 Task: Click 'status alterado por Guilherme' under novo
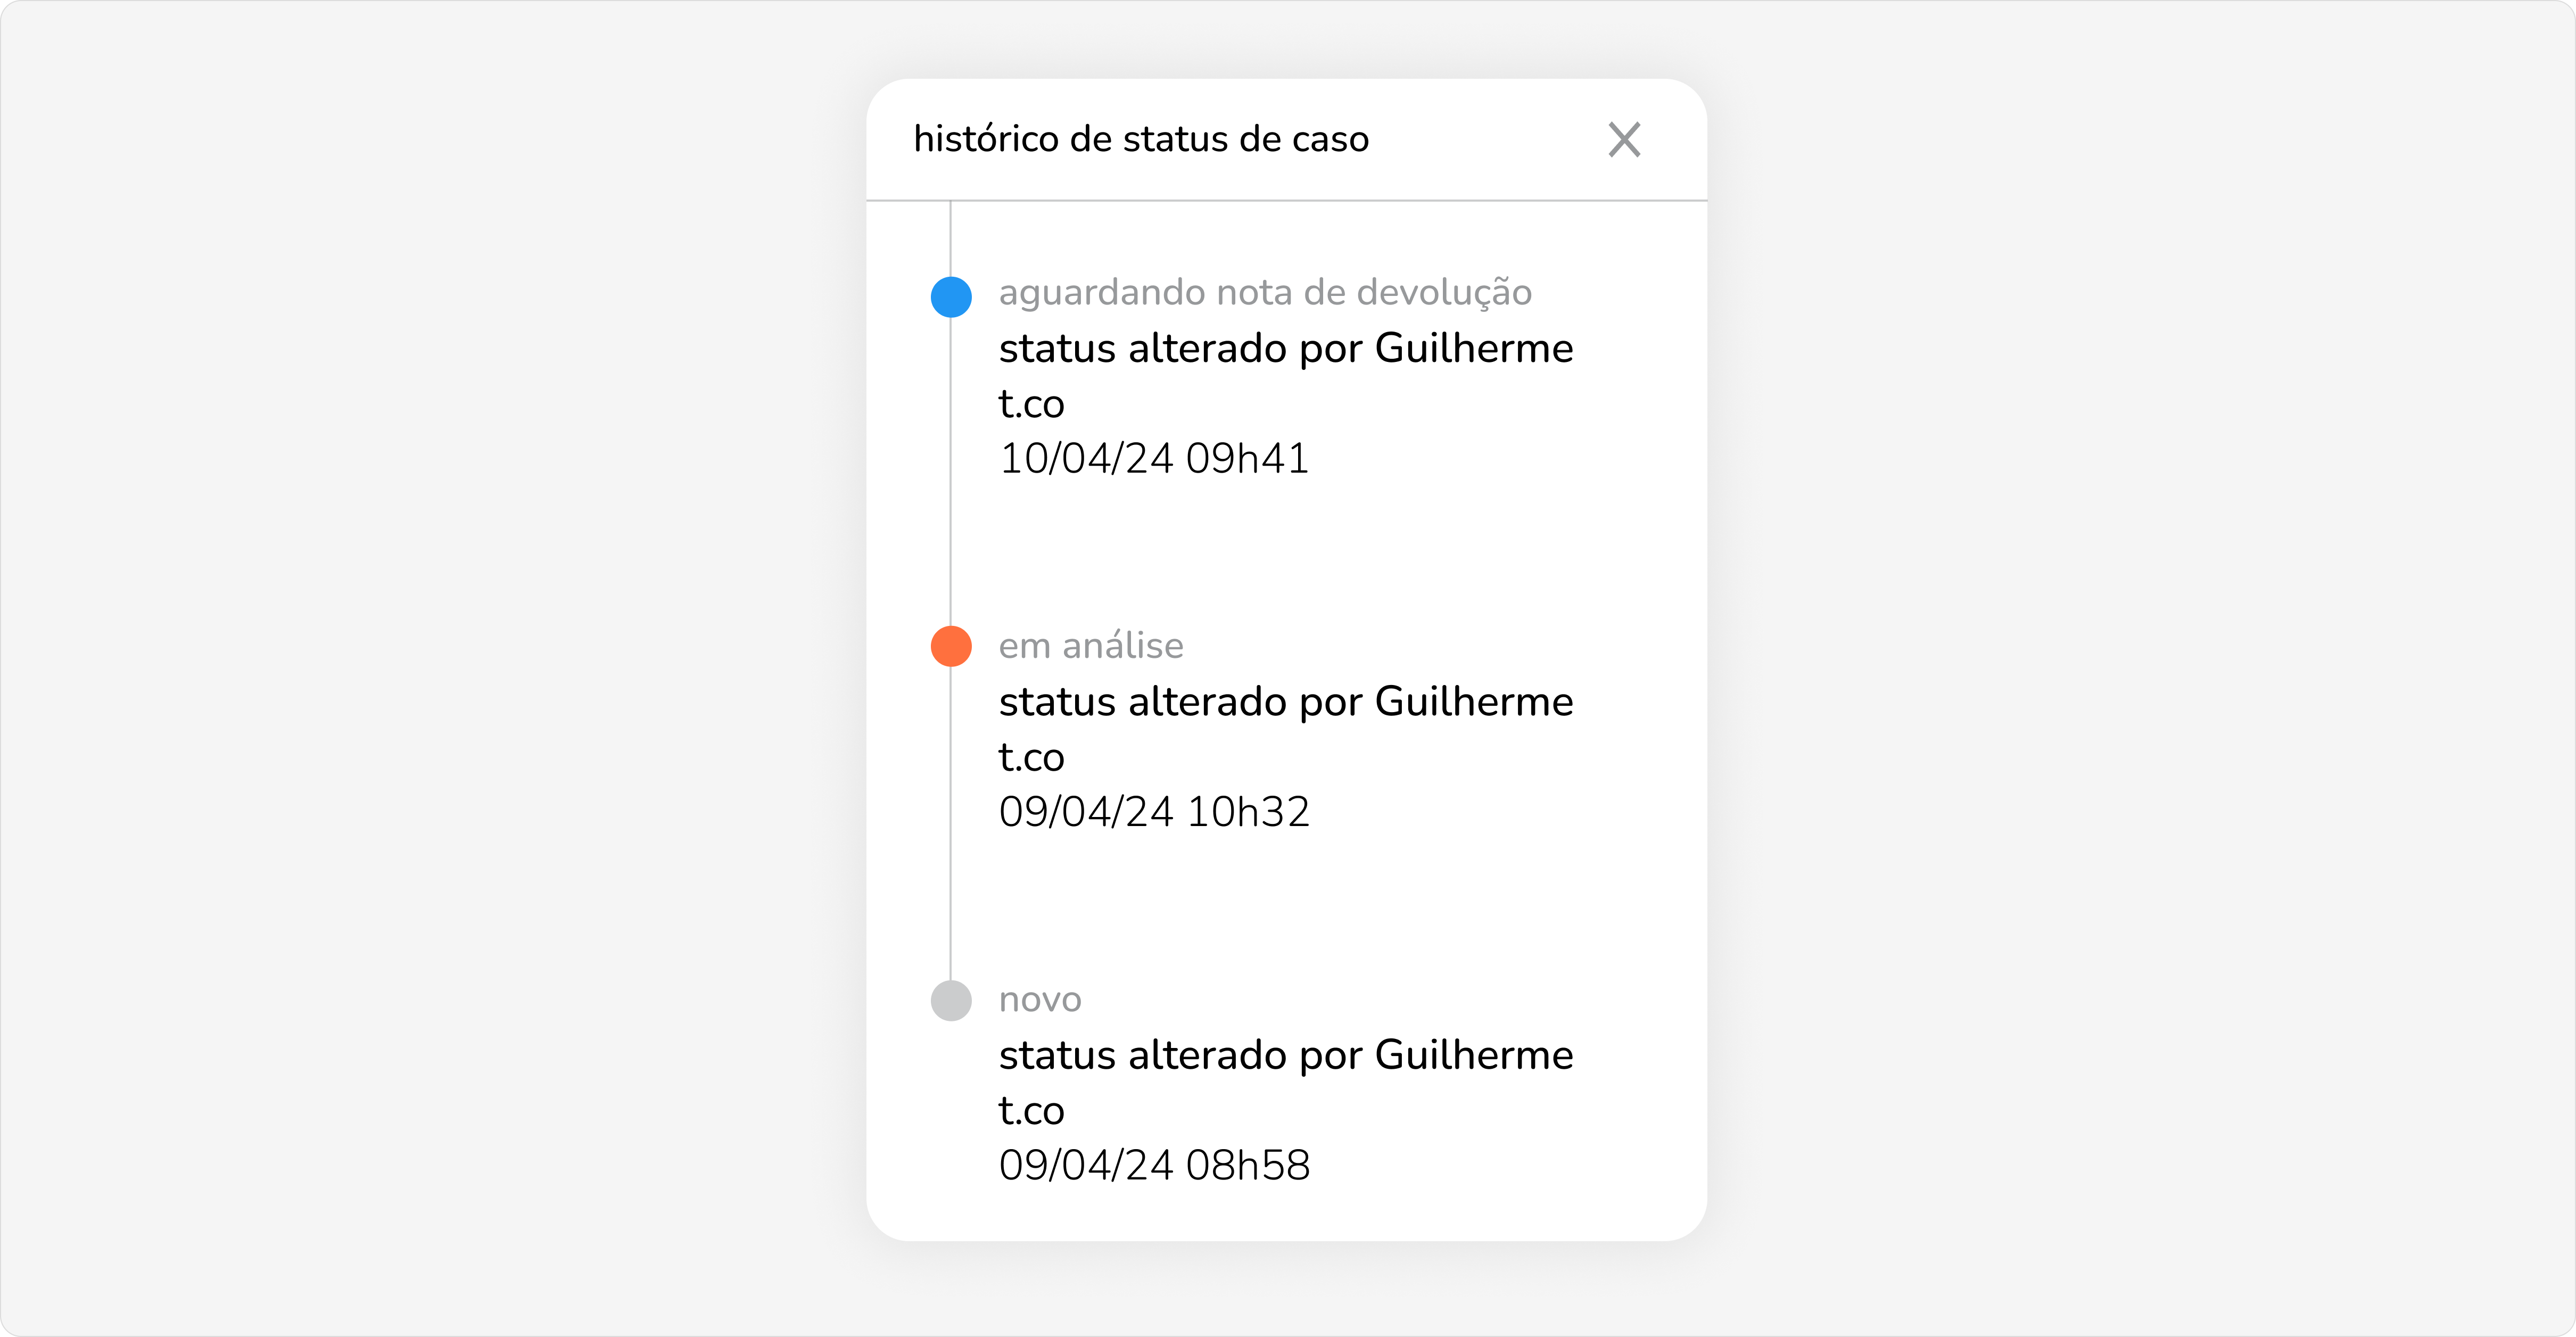pos(1286,1055)
